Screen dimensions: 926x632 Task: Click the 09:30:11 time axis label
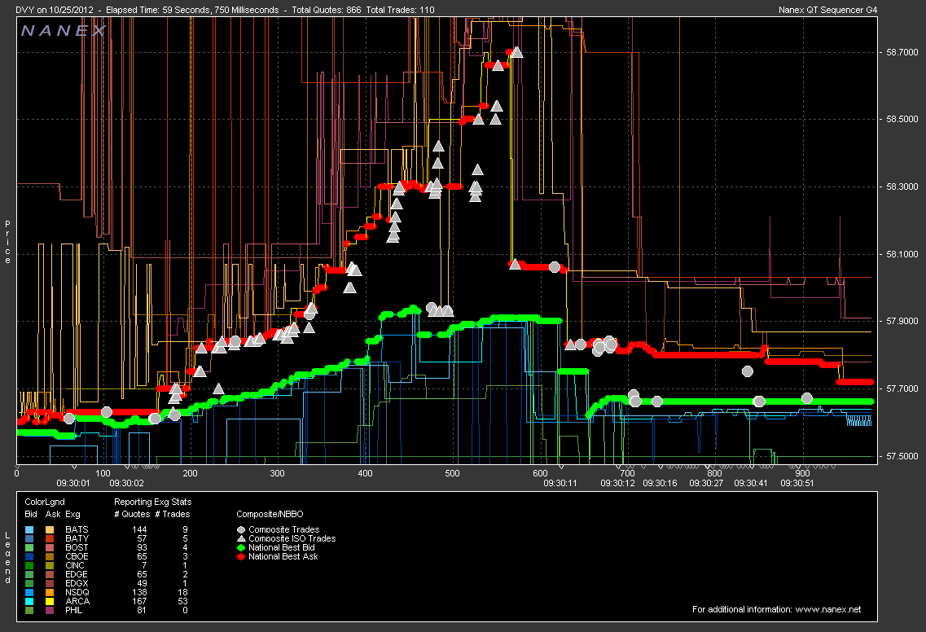(560, 483)
